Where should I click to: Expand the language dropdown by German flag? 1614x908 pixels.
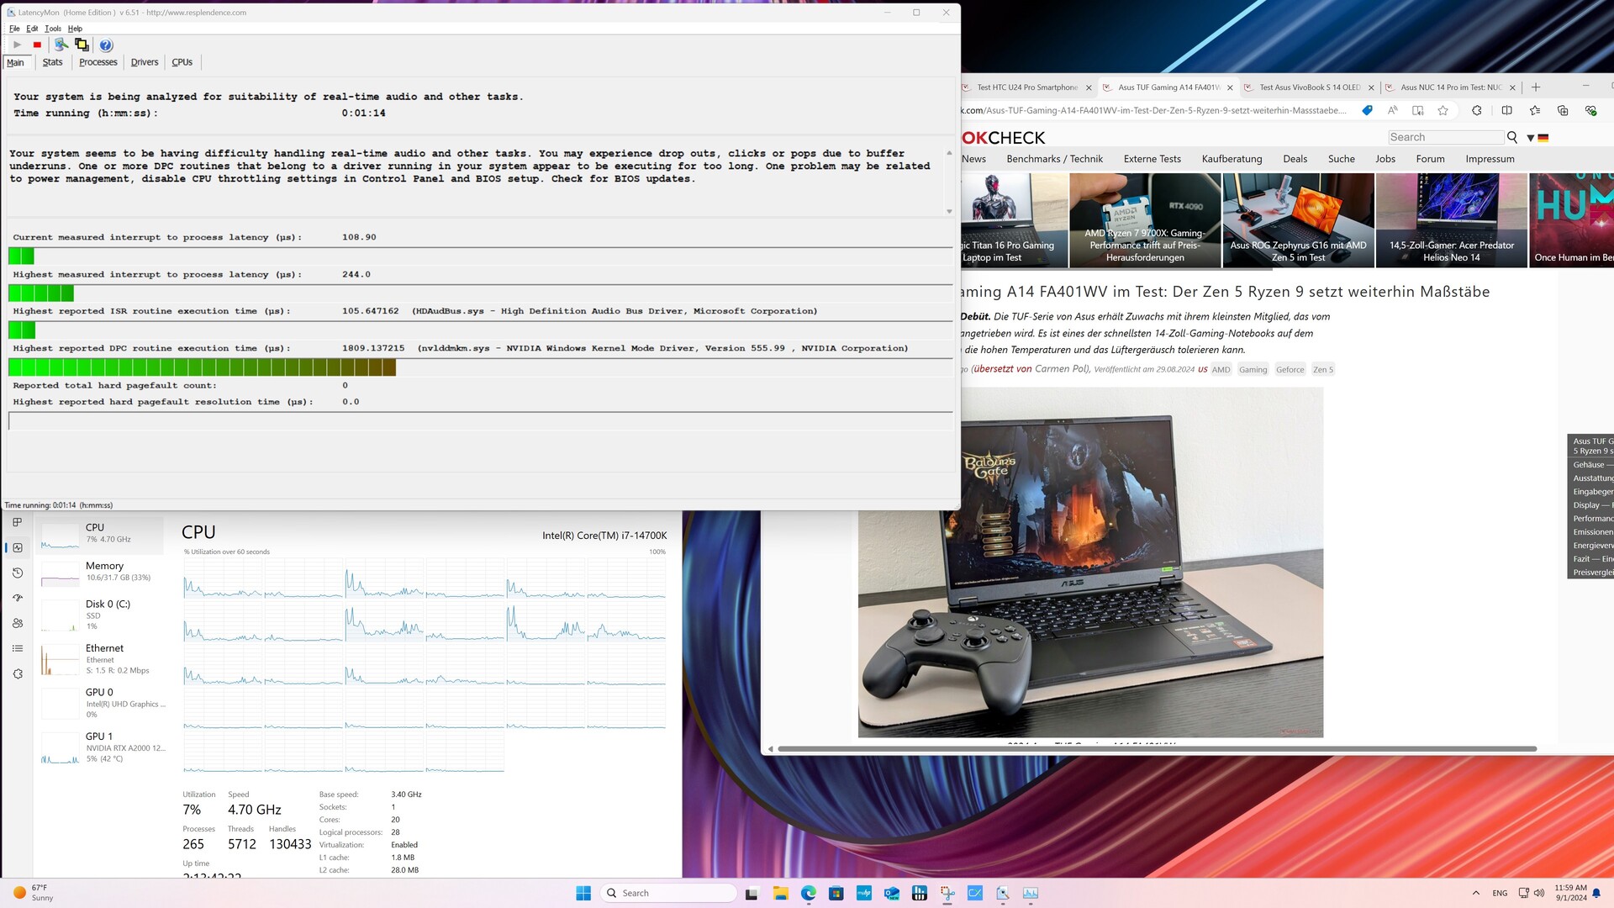pyautogui.click(x=1531, y=138)
